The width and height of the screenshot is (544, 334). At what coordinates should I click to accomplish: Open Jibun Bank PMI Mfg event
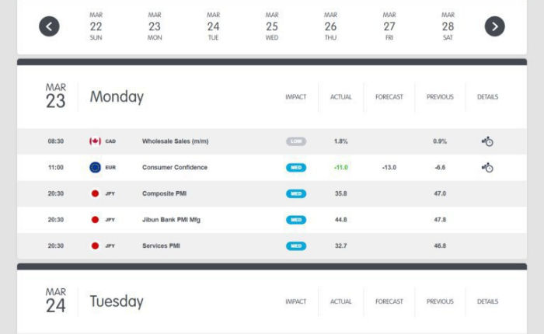[171, 220]
